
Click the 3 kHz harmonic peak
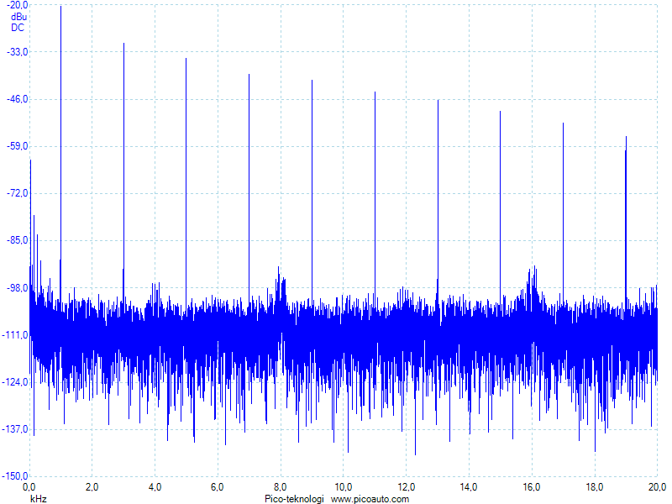(x=123, y=171)
